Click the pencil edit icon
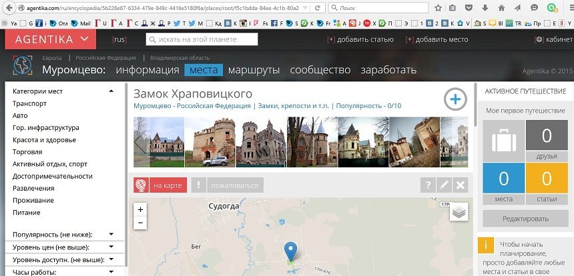The width and height of the screenshot is (574, 276). [x=444, y=185]
